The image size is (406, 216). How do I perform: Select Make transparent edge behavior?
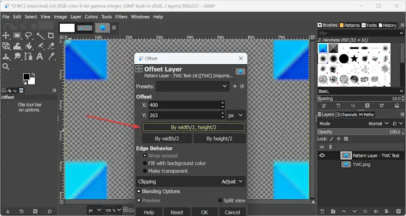point(165,171)
